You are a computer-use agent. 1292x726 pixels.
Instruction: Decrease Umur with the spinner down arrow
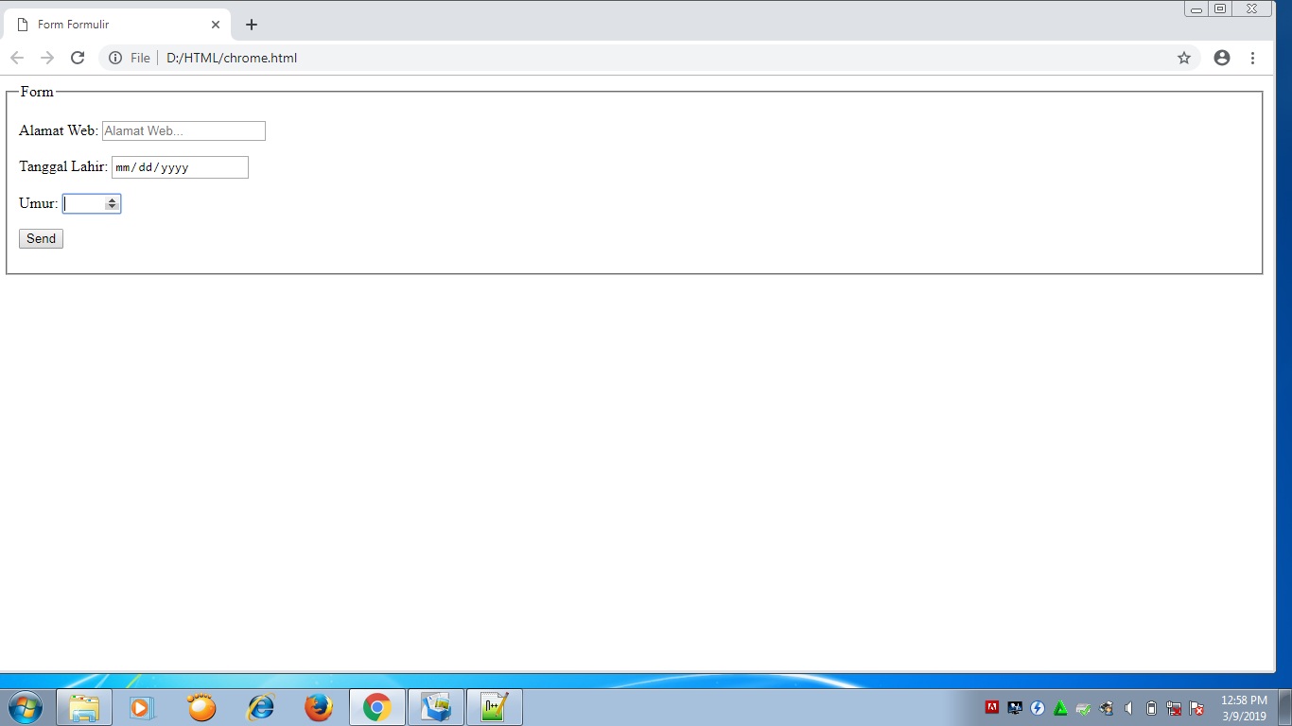pyautogui.click(x=113, y=207)
